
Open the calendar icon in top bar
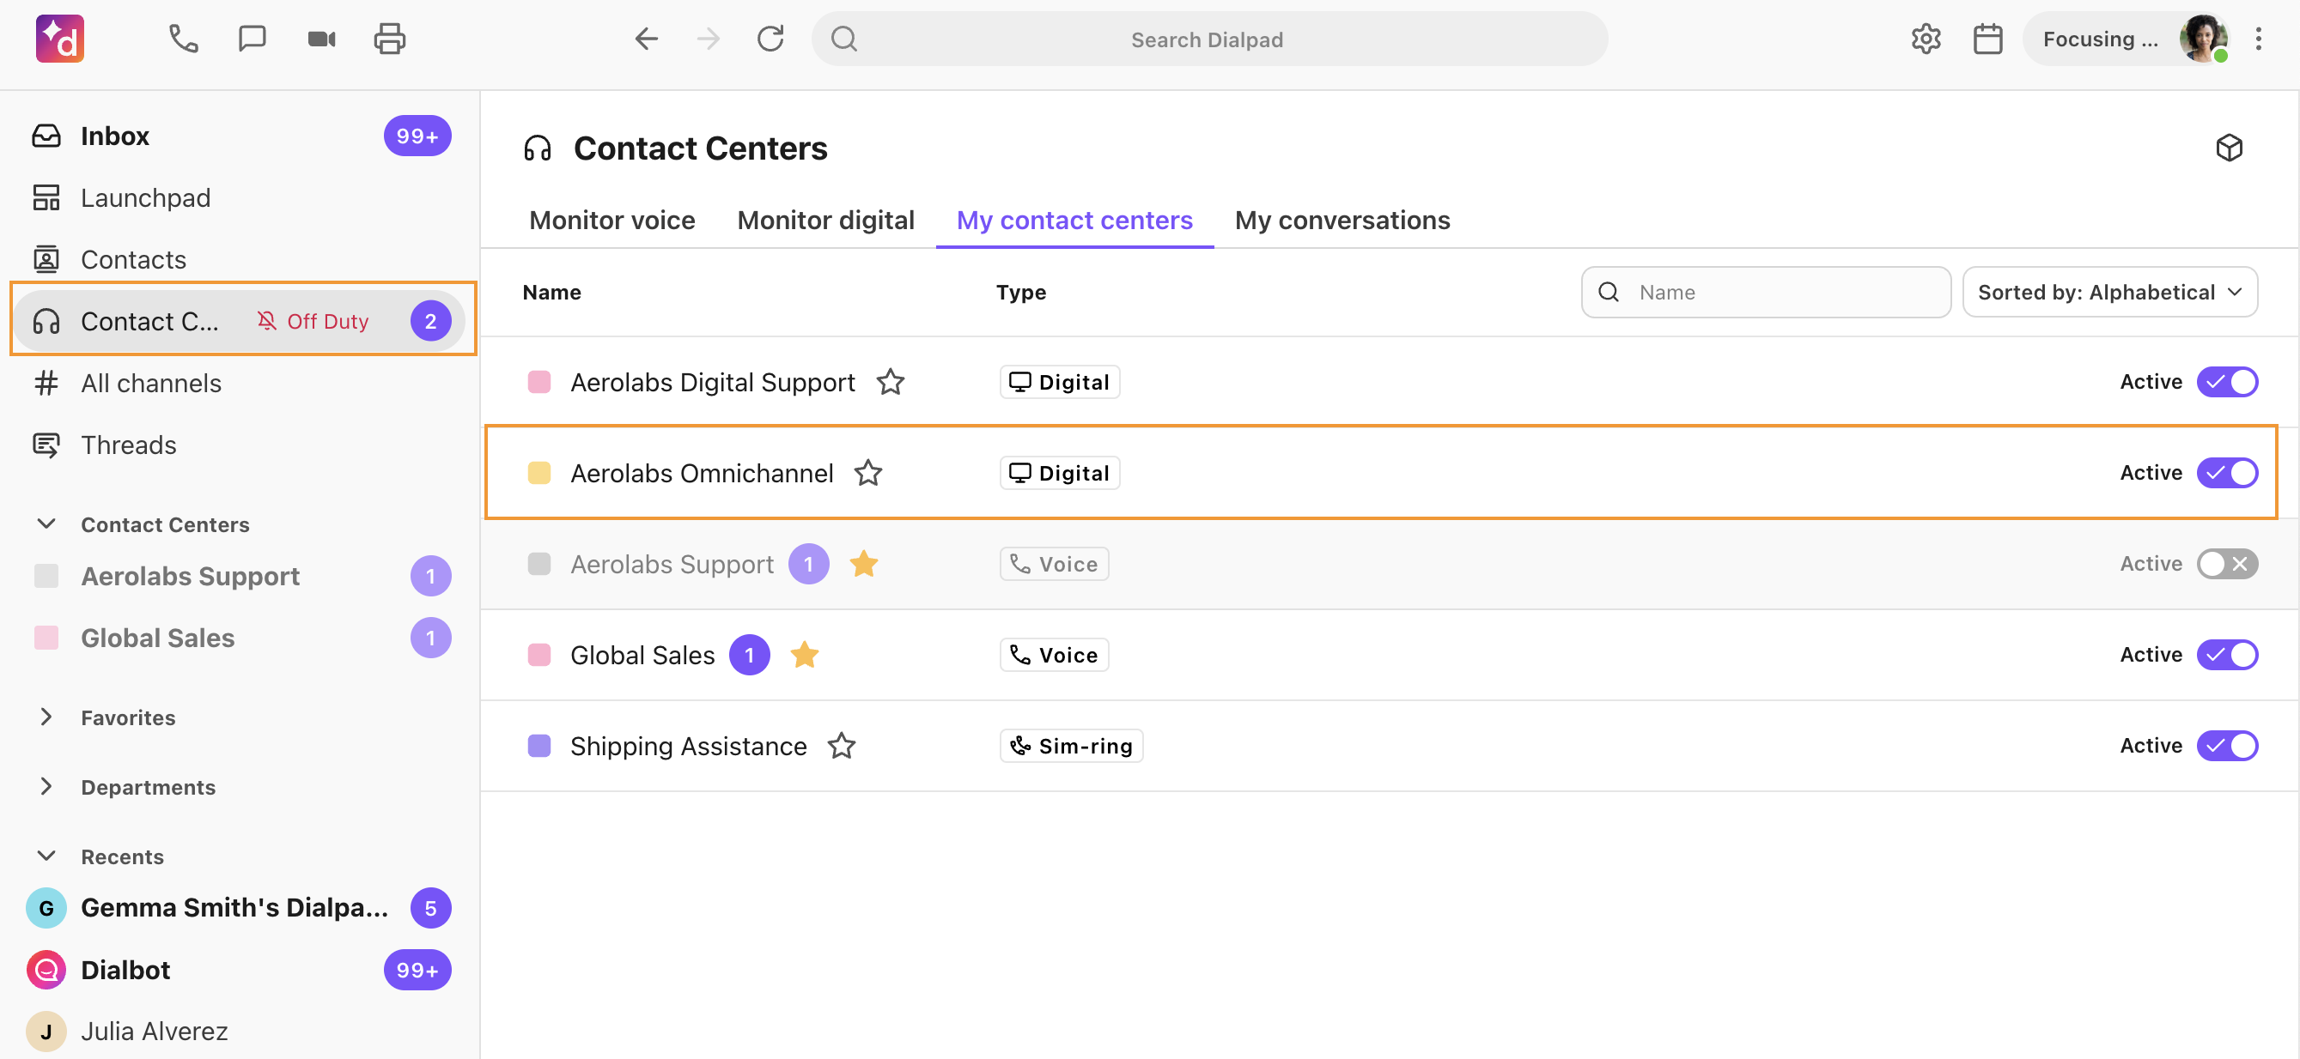pos(1987,39)
